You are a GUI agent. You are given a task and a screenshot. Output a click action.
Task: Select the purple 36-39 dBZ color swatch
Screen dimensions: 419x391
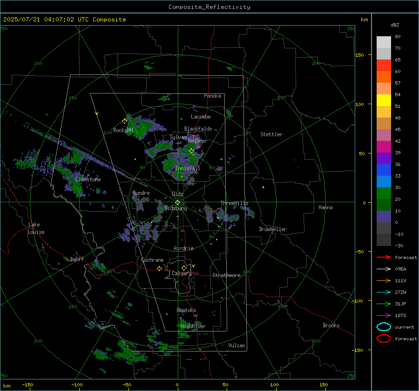[384, 158]
